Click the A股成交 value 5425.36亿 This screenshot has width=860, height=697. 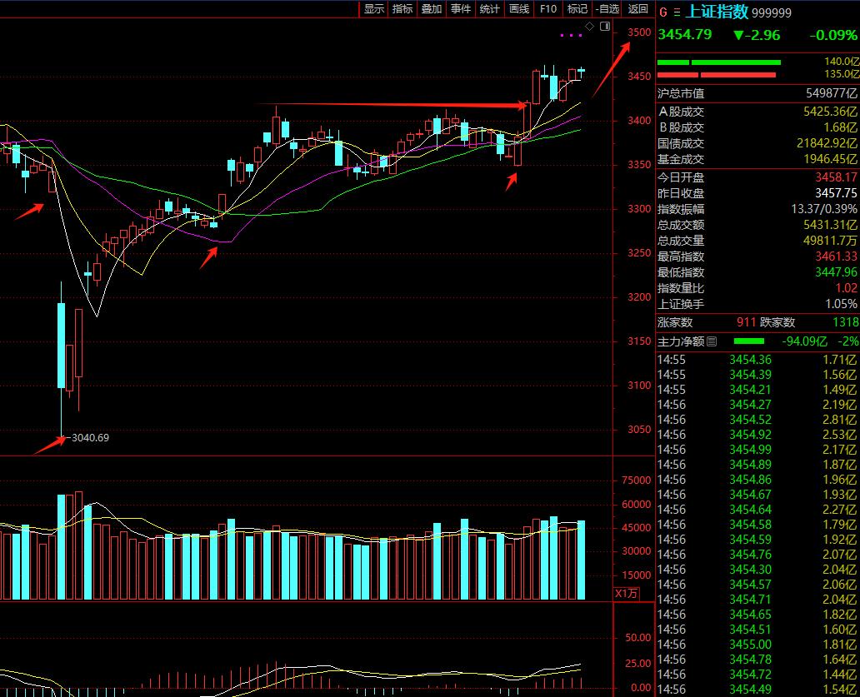[830, 112]
